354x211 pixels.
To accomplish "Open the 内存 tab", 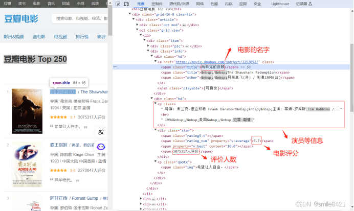I will [x=229, y=4].
